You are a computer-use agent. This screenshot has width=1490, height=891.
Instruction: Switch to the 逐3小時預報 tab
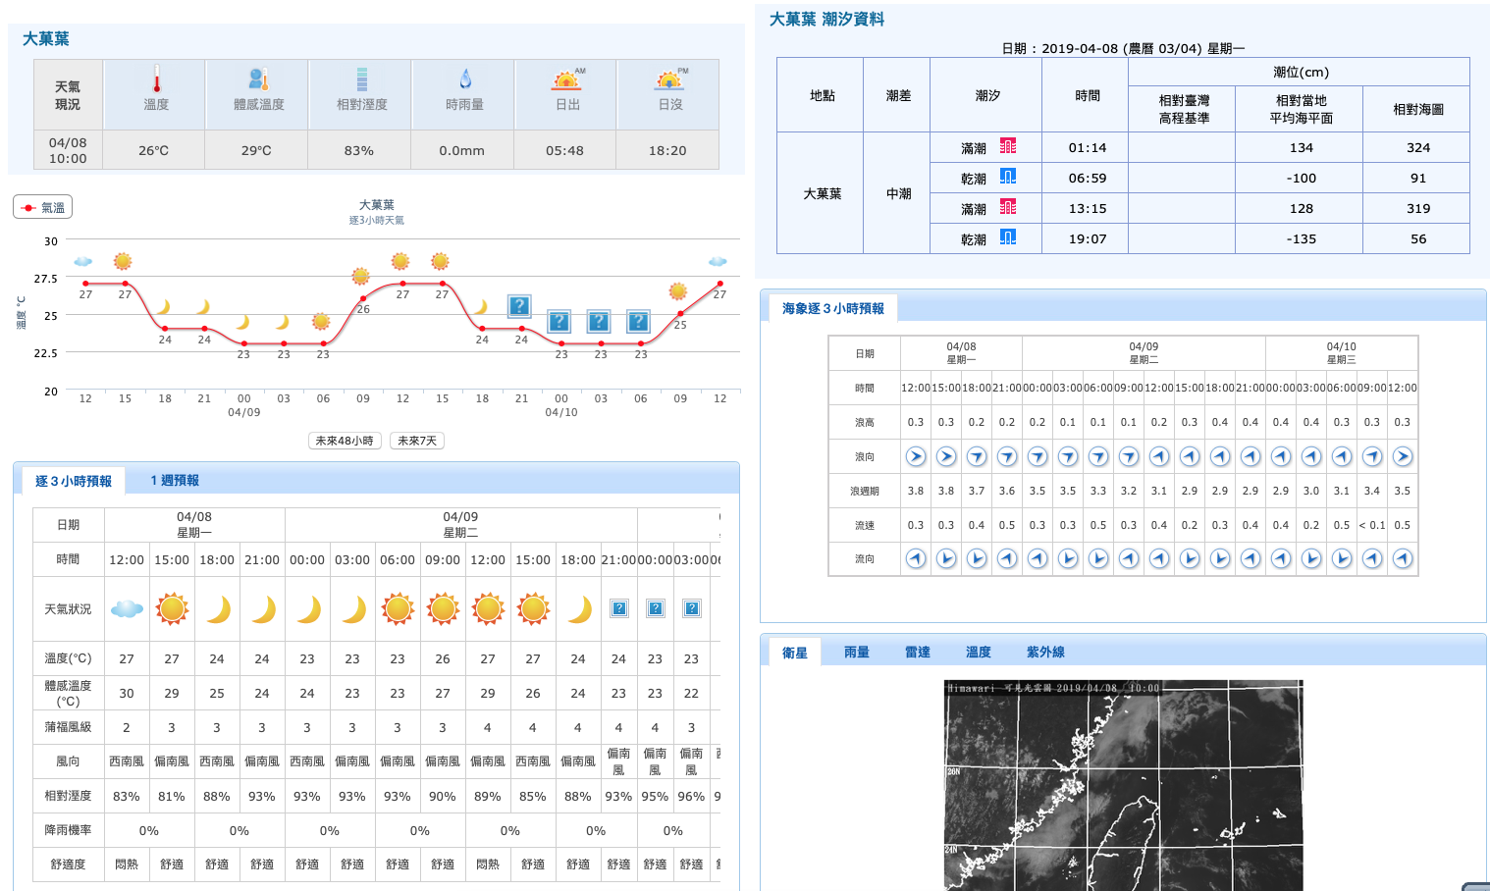(74, 481)
